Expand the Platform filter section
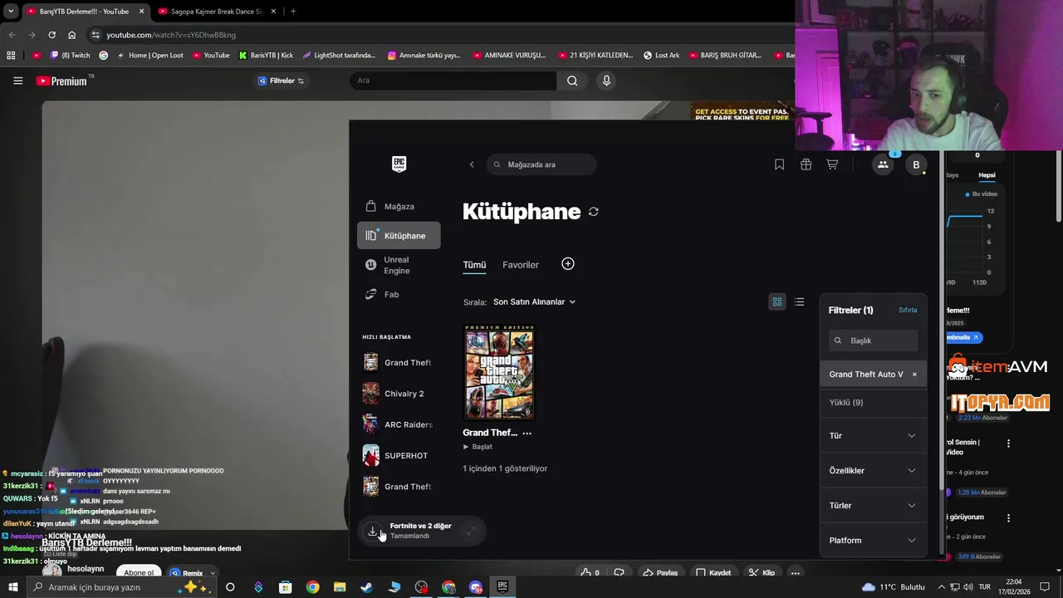Viewport: 1063px width, 598px height. [873, 541]
